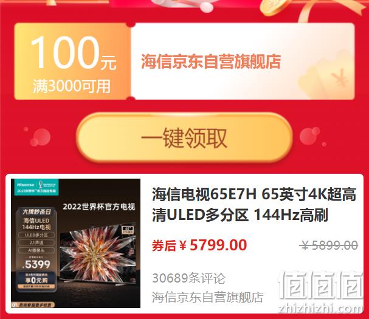The height and width of the screenshot is (319, 369).
Task: Click the 享0元购 promo badge
Action: [36, 280]
